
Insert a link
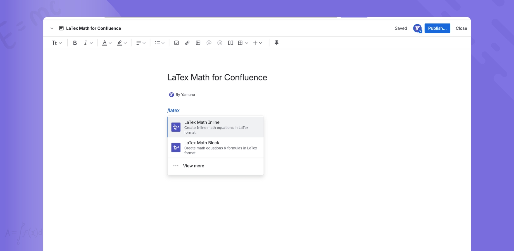(x=187, y=43)
